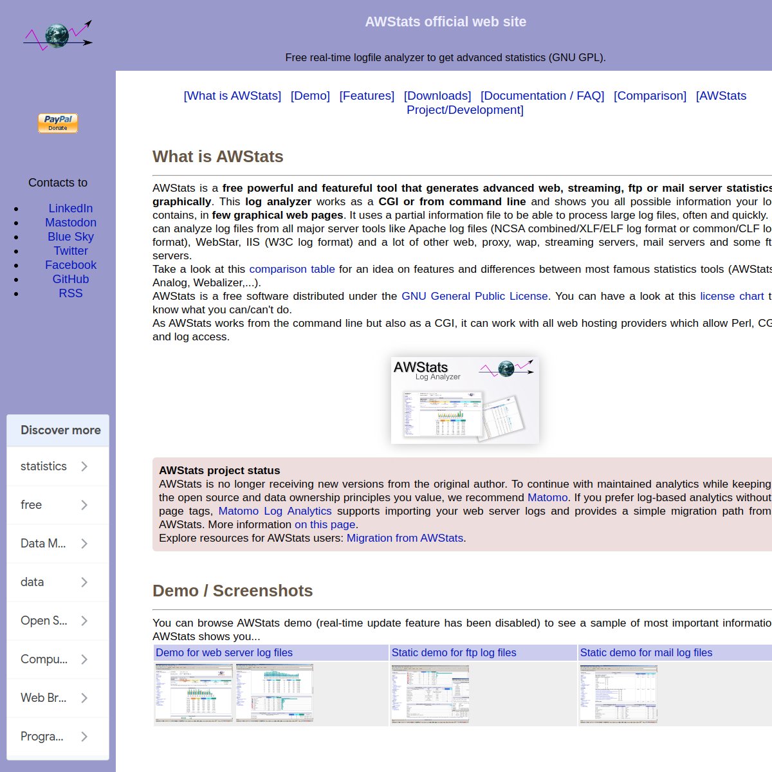Follow the comparison table link
The width and height of the screenshot is (772, 772).
coord(292,269)
